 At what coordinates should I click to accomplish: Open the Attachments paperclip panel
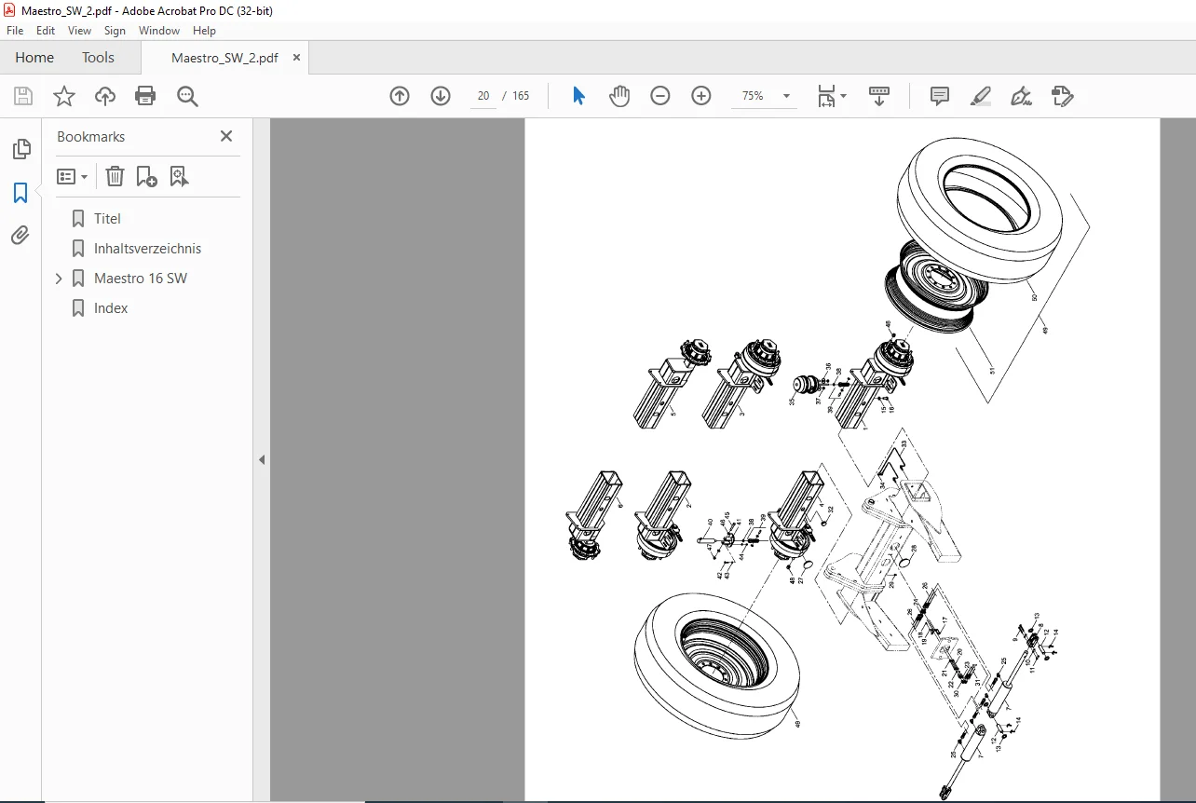click(20, 236)
